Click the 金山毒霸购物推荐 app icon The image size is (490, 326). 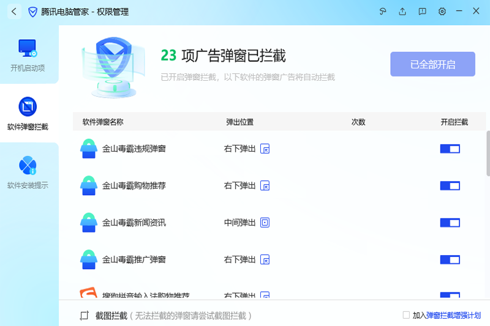pos(89,185)
